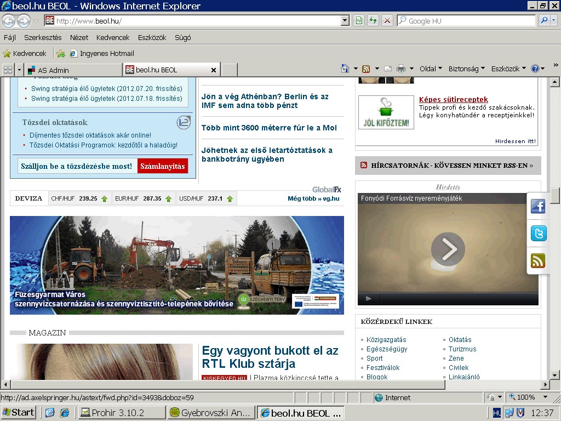Print the page with the printer icon
The image size is (561, 421).
click(401, 69)
